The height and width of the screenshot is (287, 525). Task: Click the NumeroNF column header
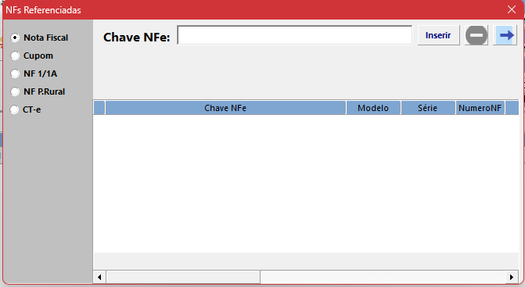point(480,108)
